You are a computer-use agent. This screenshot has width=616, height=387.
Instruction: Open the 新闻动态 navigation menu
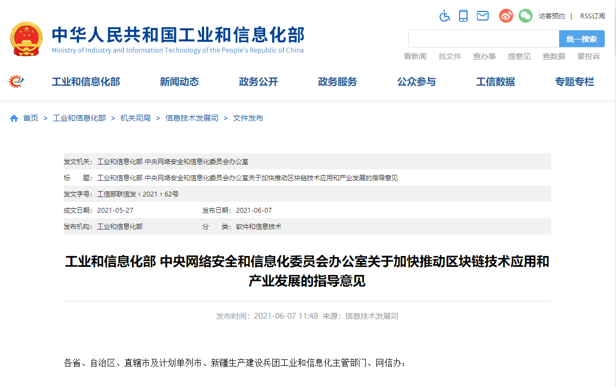(179, 82)
